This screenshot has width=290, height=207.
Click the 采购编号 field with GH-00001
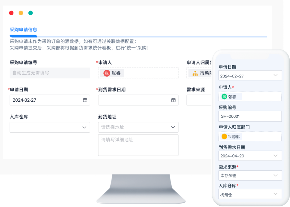pyautogui.click(x=250, y=116)
